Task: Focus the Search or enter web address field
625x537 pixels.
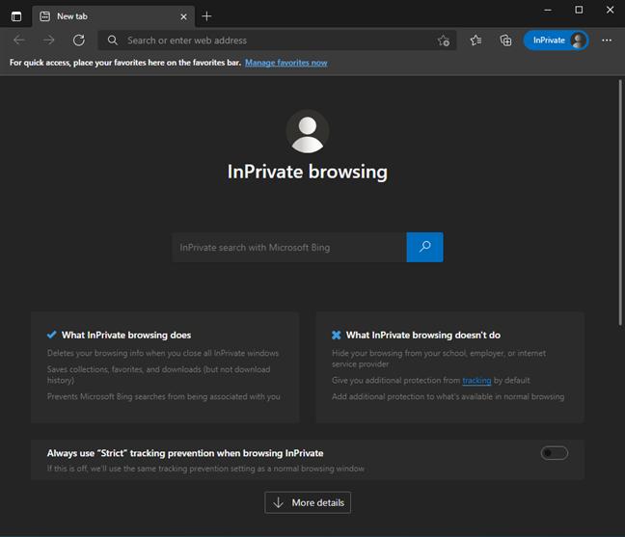Action: pyautogui.click(x=277, y=40)
